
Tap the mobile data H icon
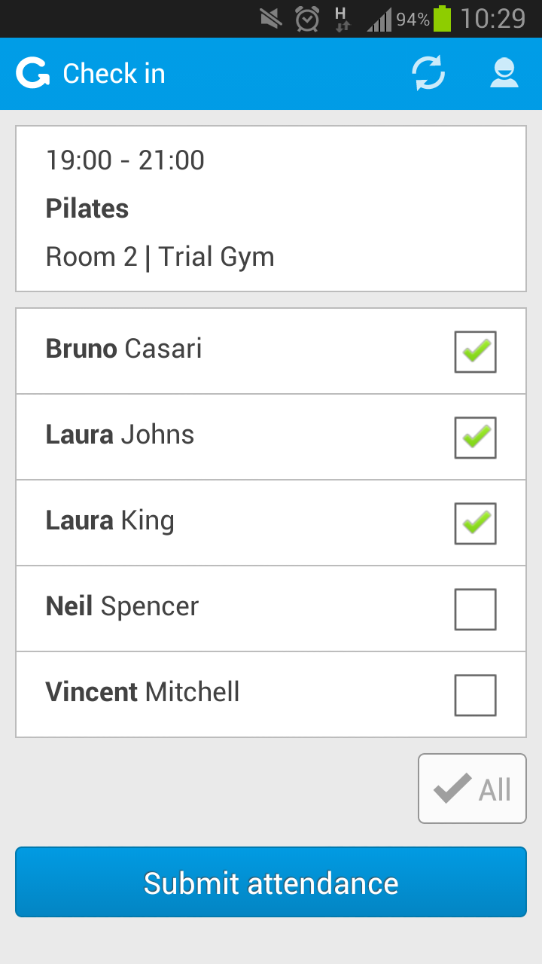pyautogui.click(x=343, y=19)
